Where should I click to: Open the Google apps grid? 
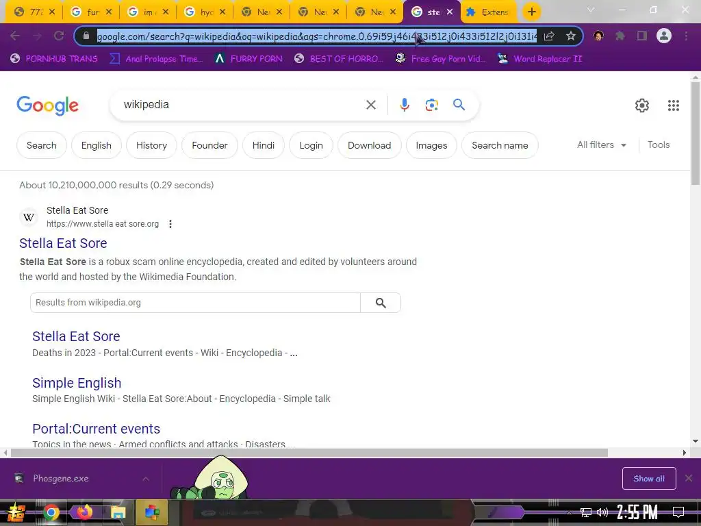click(x=674, y=105)
